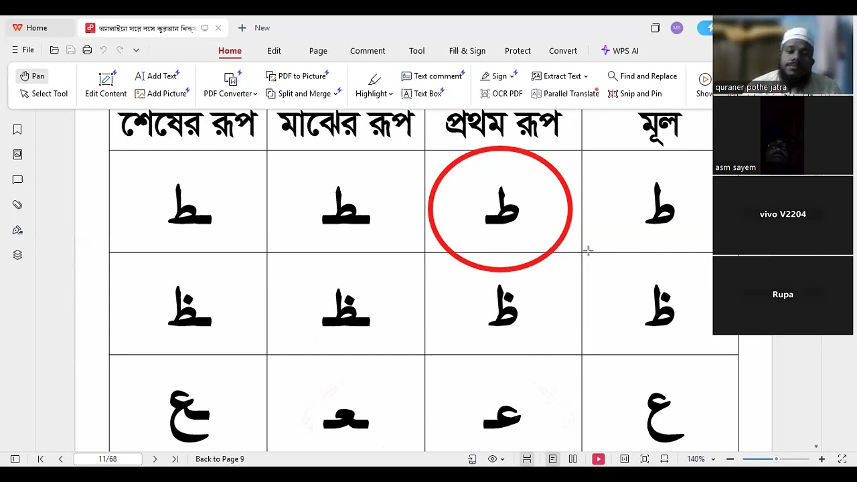Switch to single page view
The height and width of the screenshot is (482, 857).
(552, 459)
